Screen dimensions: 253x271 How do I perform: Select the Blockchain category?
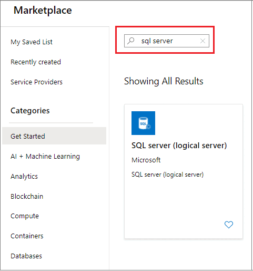pos(27,196)
